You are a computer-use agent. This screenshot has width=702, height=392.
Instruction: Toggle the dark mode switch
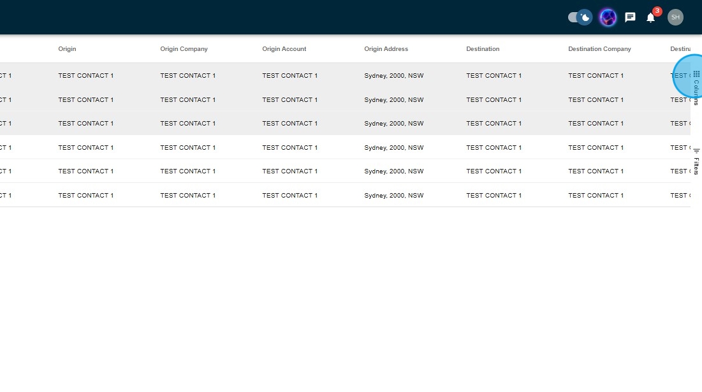tap(580, 17)
